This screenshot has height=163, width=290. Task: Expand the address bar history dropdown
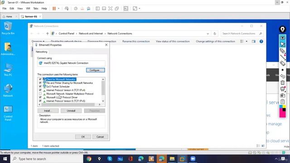[x=208, y=34]
